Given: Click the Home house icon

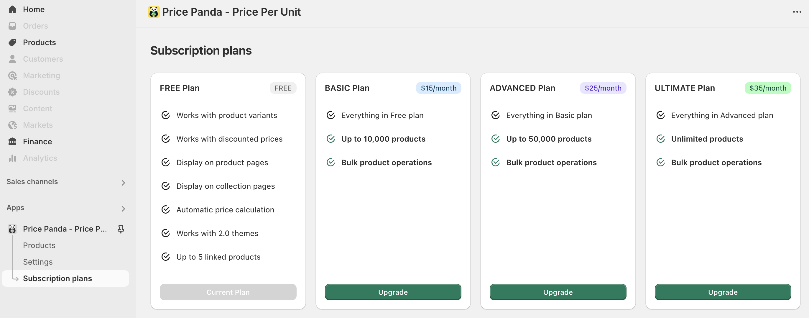Looking at the screenshot, I should coord(12,9).
